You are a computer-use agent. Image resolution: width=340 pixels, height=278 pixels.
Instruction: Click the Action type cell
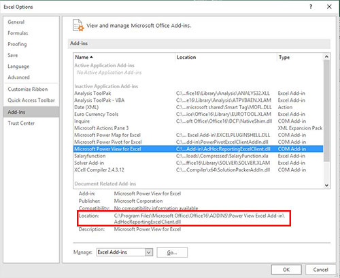coord(285,107)
